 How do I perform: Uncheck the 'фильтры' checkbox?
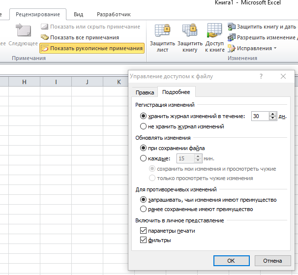pyautogui.click(x=144, y=241)
